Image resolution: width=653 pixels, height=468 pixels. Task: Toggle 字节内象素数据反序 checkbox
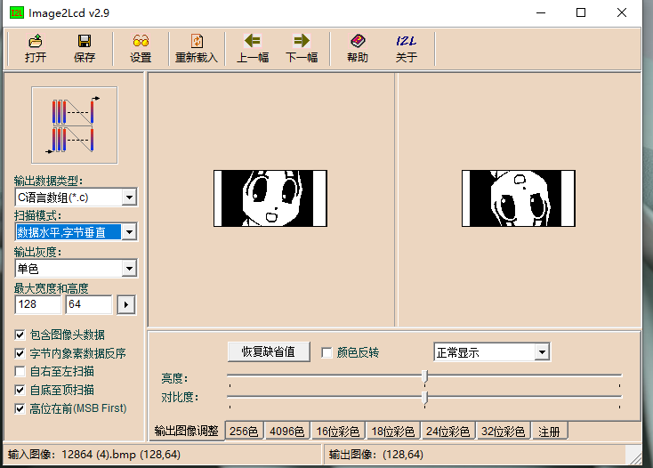[20, 353]
